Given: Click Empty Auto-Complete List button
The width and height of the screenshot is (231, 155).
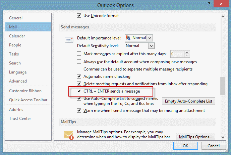Looking at the screenshot, I should 188,101.
